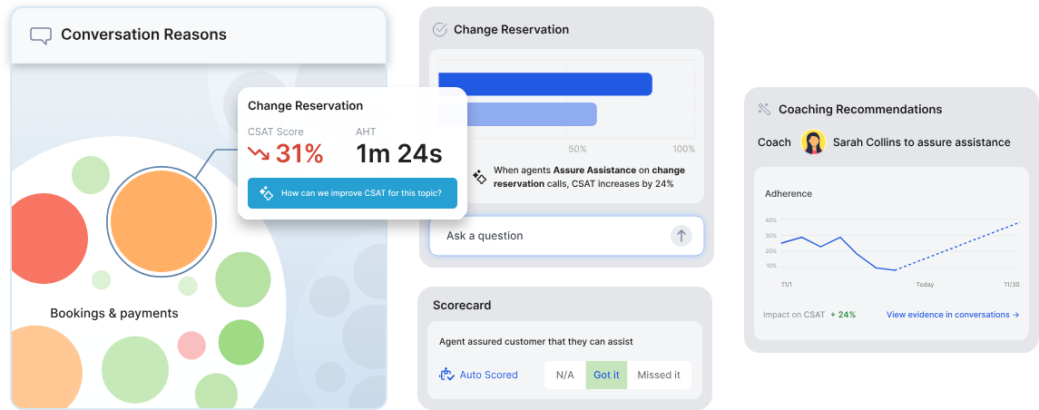
Task: Click 'Agent assured customer that they can assist' text
Action: [536, 342]
